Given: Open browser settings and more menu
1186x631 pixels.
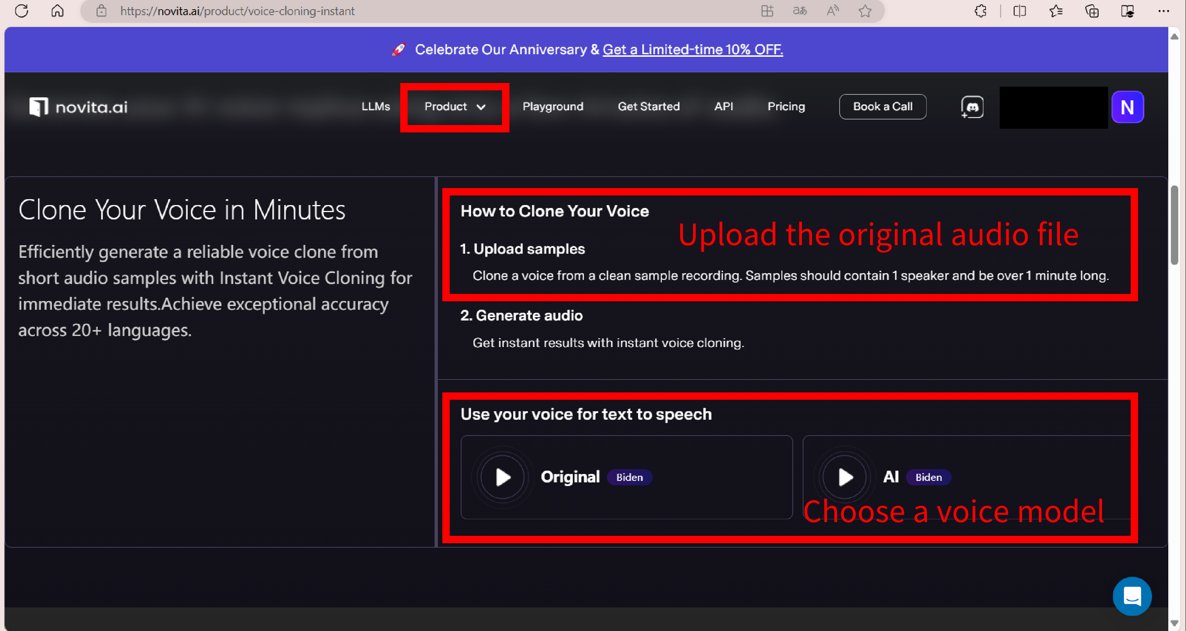Looking at the screenshot, I should coord(1163,11).
